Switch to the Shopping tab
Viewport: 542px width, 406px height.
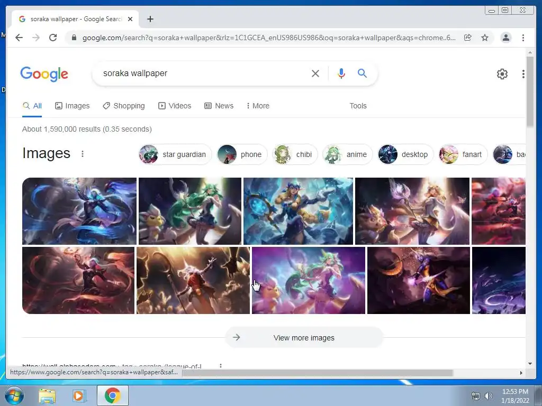124,106
